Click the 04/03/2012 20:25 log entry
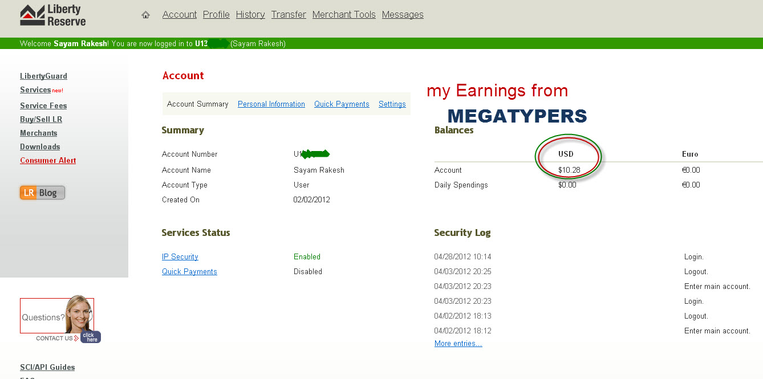 coord(462,271)
